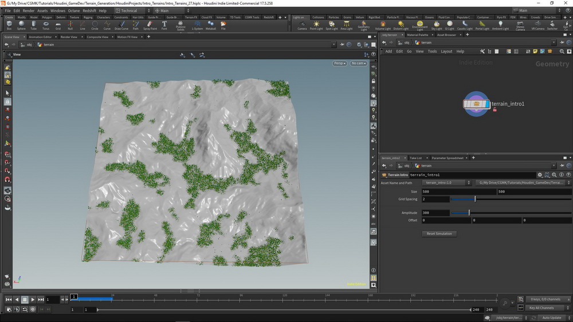Create a Null object
The width and height of the screenshot is (573, 322).
[70, 25]
